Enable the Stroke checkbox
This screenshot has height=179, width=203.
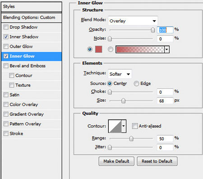point(6,133)
